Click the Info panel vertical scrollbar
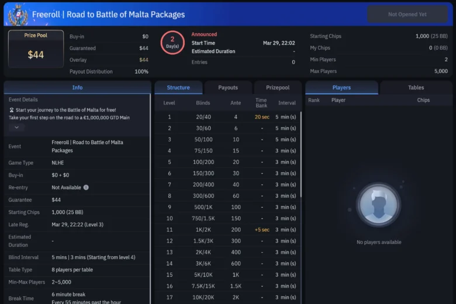Image resolution: width=456 pixels, height=304 pixels. (150, 199)
